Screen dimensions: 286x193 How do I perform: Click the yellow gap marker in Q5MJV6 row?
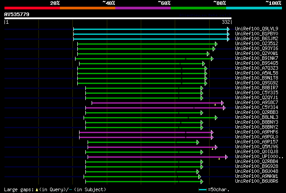point(213,149)
